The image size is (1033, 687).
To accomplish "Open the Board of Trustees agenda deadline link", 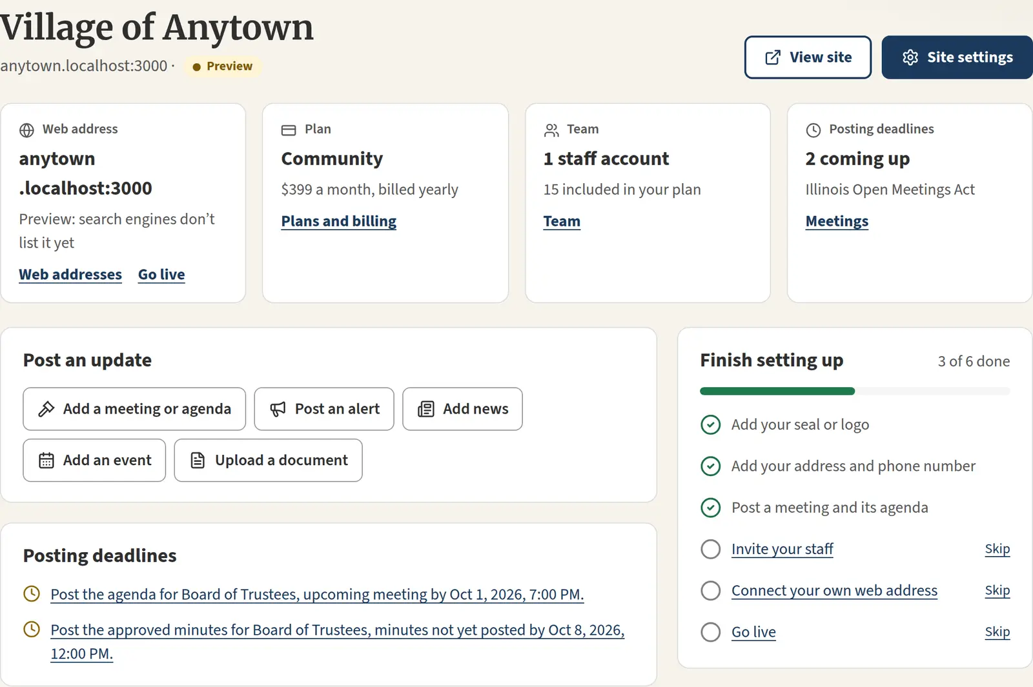I will pyautogui.click(x=317, y=594).
